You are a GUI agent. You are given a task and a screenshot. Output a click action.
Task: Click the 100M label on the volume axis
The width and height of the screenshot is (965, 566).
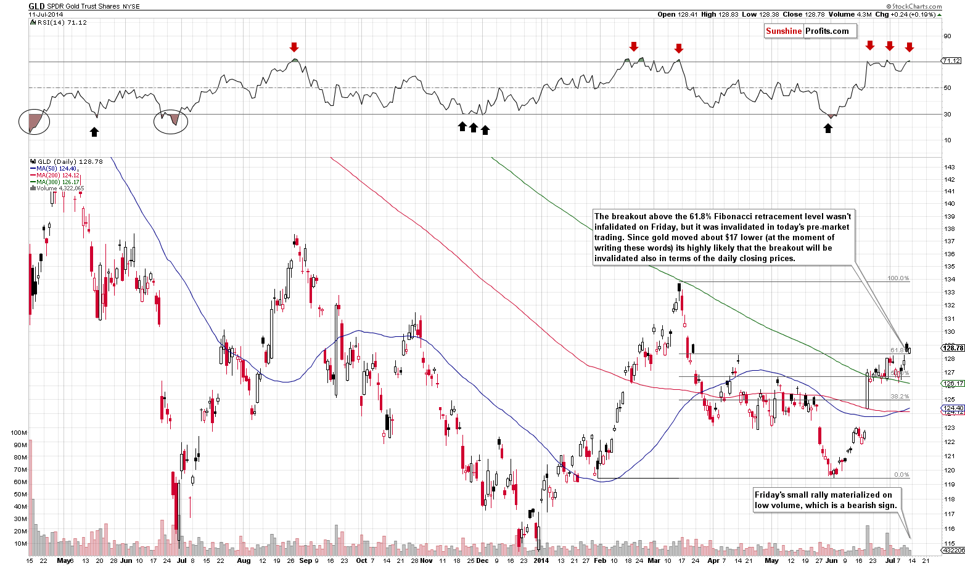[19, 433]
